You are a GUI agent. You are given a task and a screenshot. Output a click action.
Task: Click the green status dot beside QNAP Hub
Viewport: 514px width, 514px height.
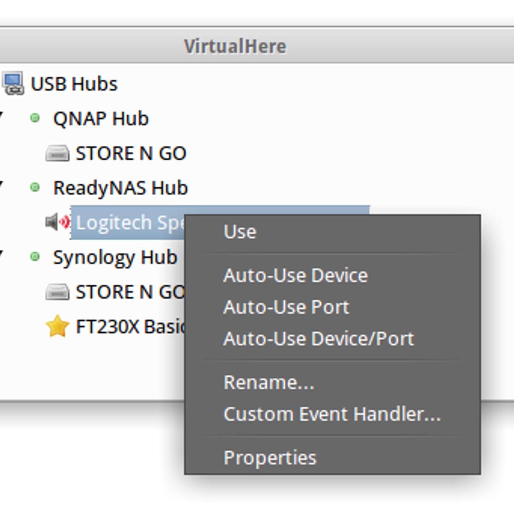(35, 118)
